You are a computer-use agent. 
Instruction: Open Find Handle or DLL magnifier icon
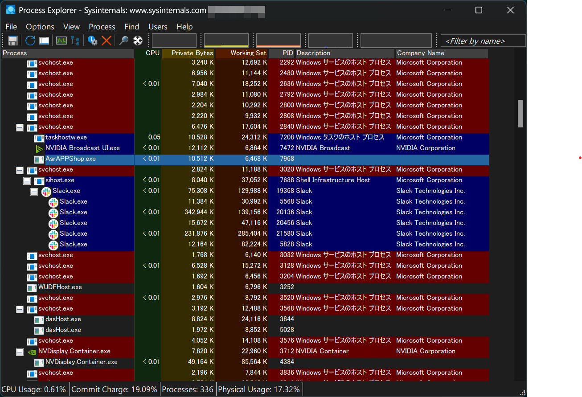124,41
